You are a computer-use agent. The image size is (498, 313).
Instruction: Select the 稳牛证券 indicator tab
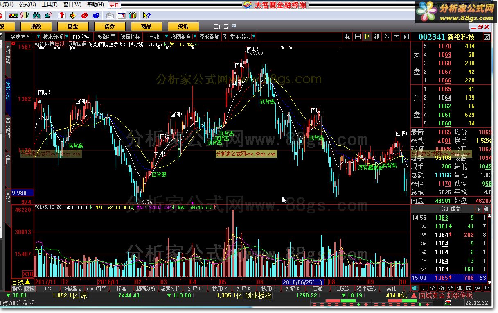(x=367, y=288)
